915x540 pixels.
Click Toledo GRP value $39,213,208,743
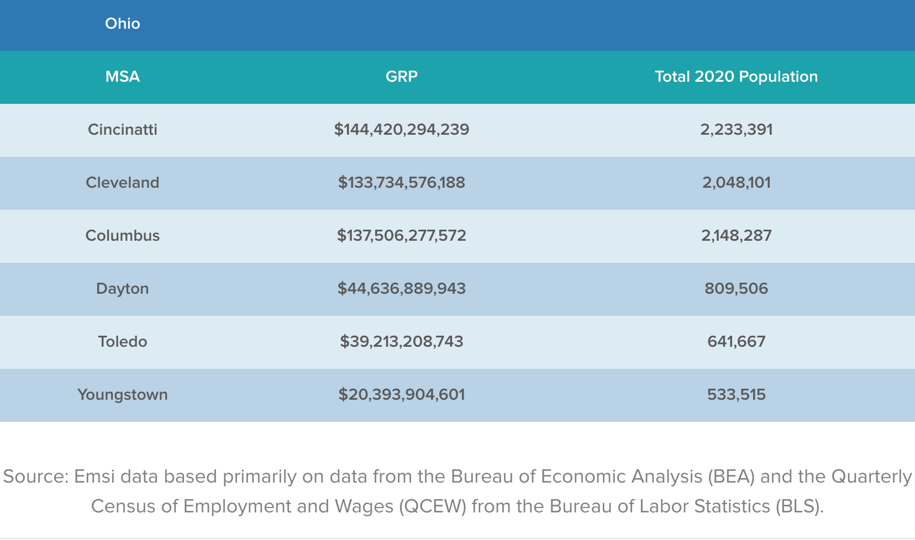[402, 342]
